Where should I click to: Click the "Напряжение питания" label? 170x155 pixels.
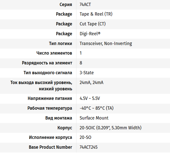[50, 98]
